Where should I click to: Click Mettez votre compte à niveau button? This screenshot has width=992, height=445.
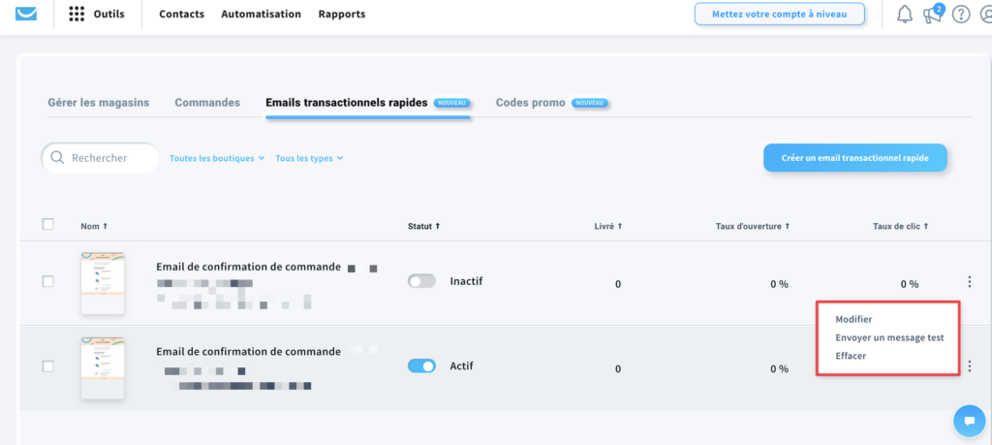point(780,14)
